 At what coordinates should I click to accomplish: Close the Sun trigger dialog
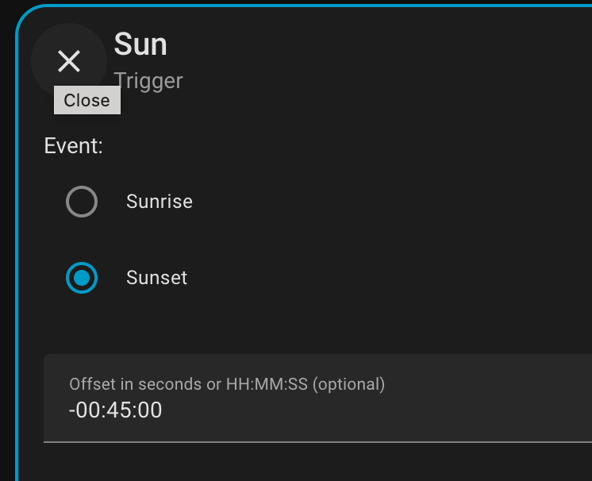(x=69, y=61)
